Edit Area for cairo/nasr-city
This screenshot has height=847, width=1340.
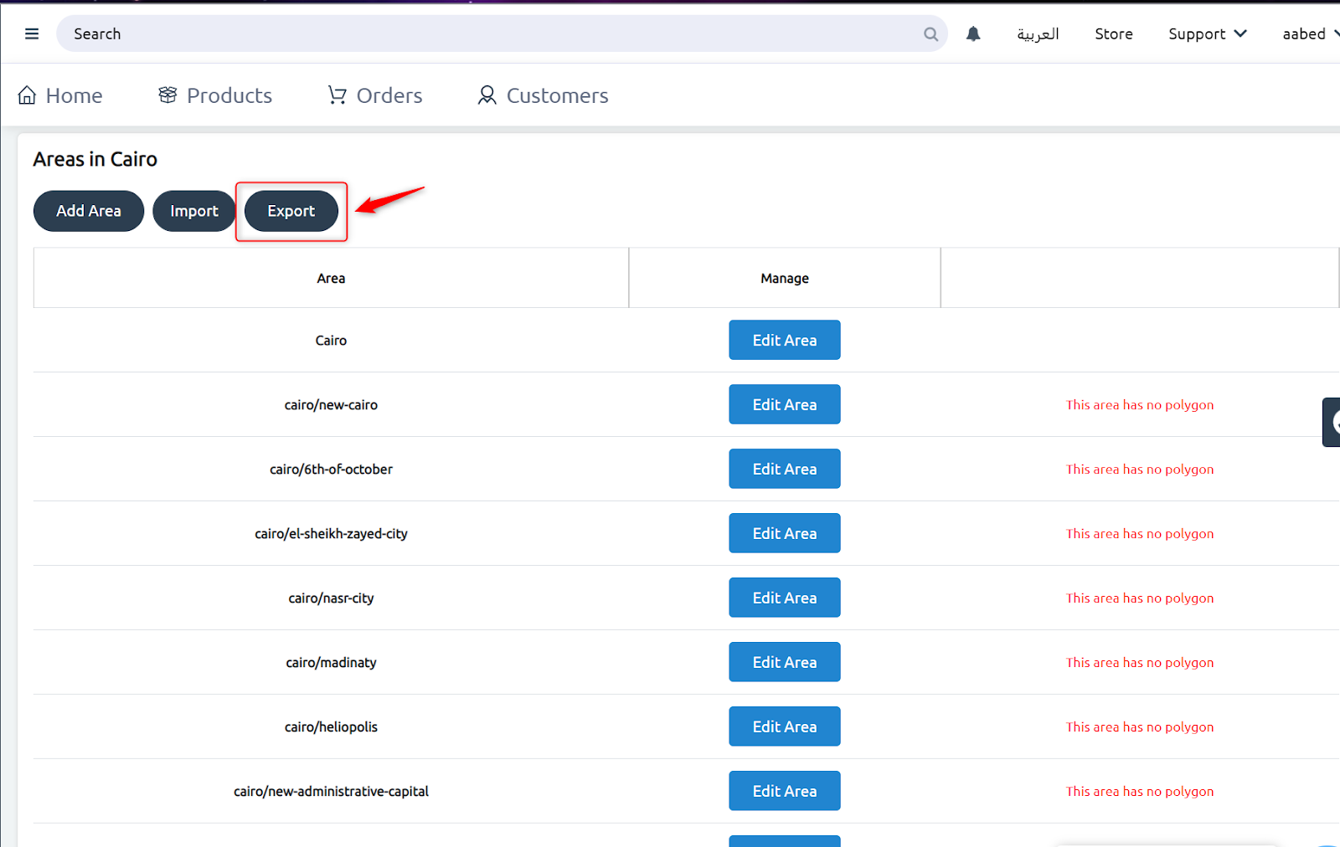pos(785,598)
